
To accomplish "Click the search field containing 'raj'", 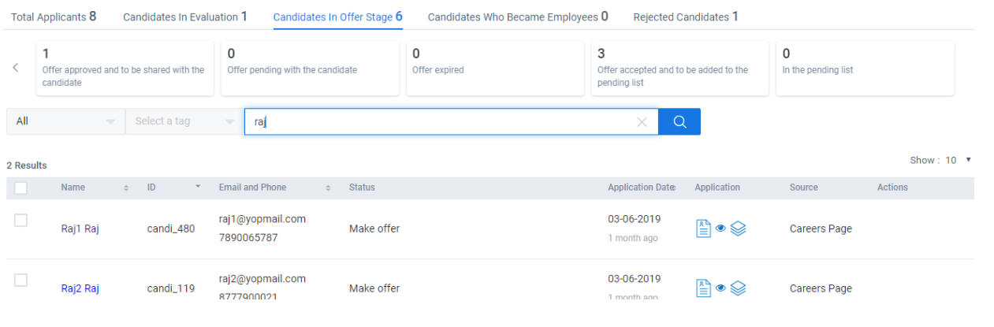I will 441,121.
